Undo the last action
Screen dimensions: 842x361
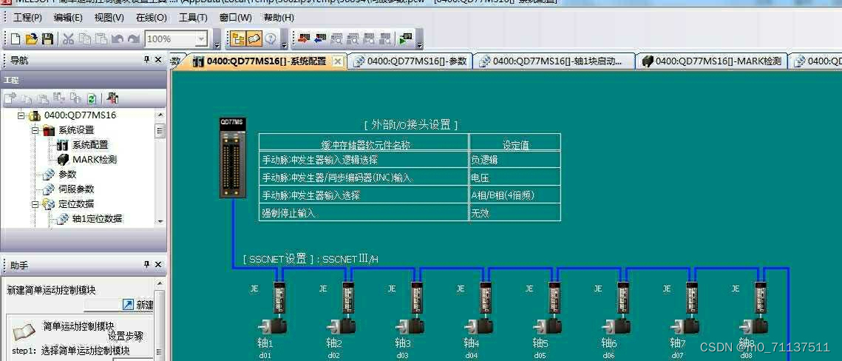pyautogui.click(x=117, y=38)
